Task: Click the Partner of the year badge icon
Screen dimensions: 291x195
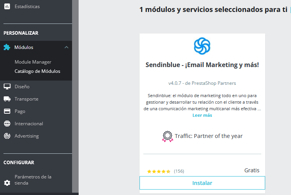Action: [x=168, y=136]
